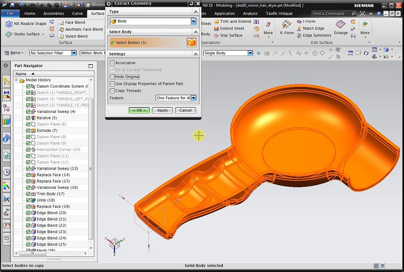Toggle the Trim Body (17) checkbox
Screen dimensions: 404x272
click(x=28, y=194)
